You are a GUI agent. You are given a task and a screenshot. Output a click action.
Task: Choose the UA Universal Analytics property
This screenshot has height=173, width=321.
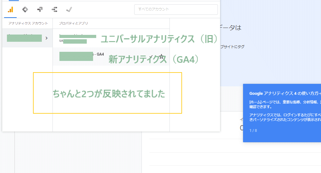[x=111, y=38]
